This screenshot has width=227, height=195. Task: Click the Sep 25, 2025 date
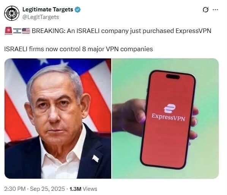(x=47, y=189)
